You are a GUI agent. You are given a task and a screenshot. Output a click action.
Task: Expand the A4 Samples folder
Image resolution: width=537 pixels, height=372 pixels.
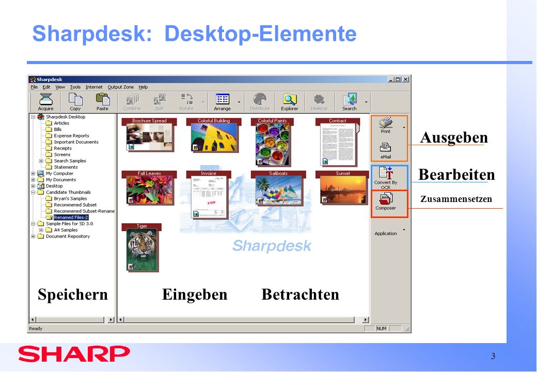[41, 230]
